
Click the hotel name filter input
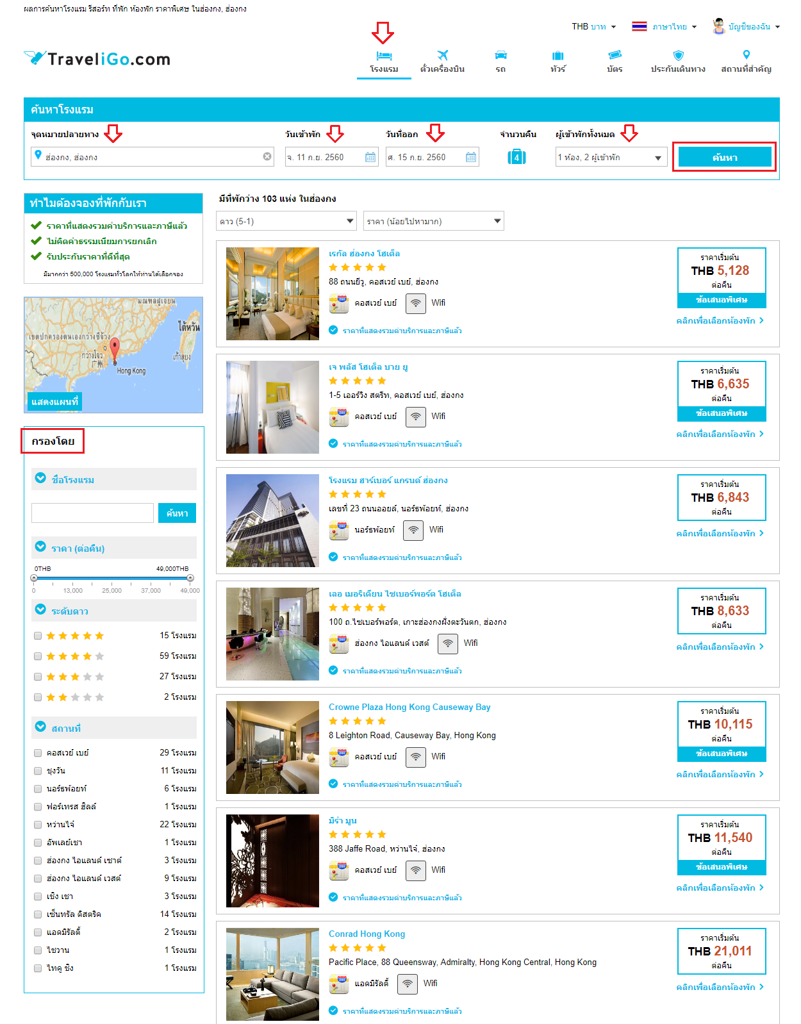coord(92,513)
